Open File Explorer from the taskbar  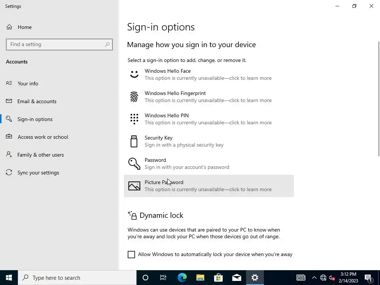click(200, 278)
